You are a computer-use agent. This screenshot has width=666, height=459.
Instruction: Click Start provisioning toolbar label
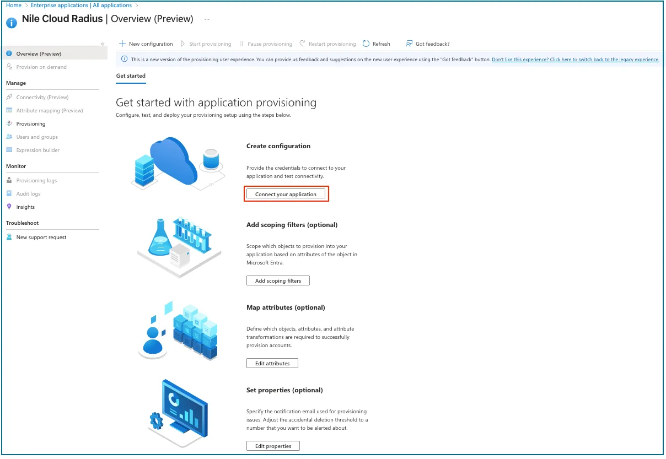[210, 44]
